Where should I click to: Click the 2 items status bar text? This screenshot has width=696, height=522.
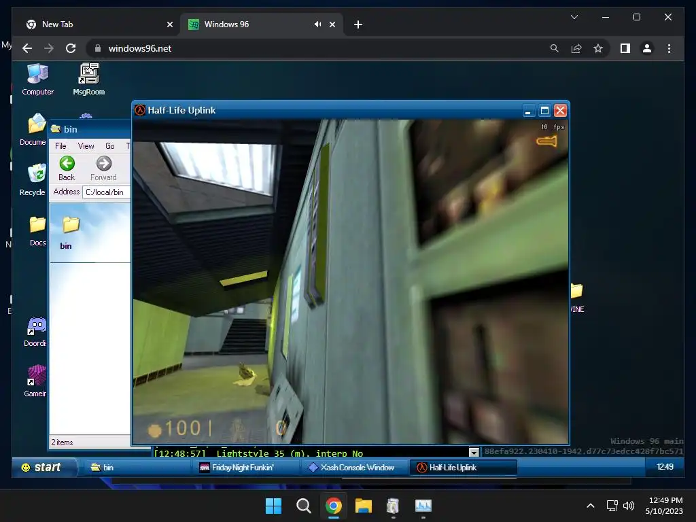coord(62,442)
